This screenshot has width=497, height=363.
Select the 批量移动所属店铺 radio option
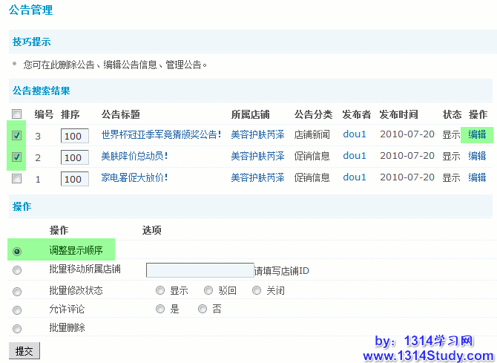coord(17,270)
